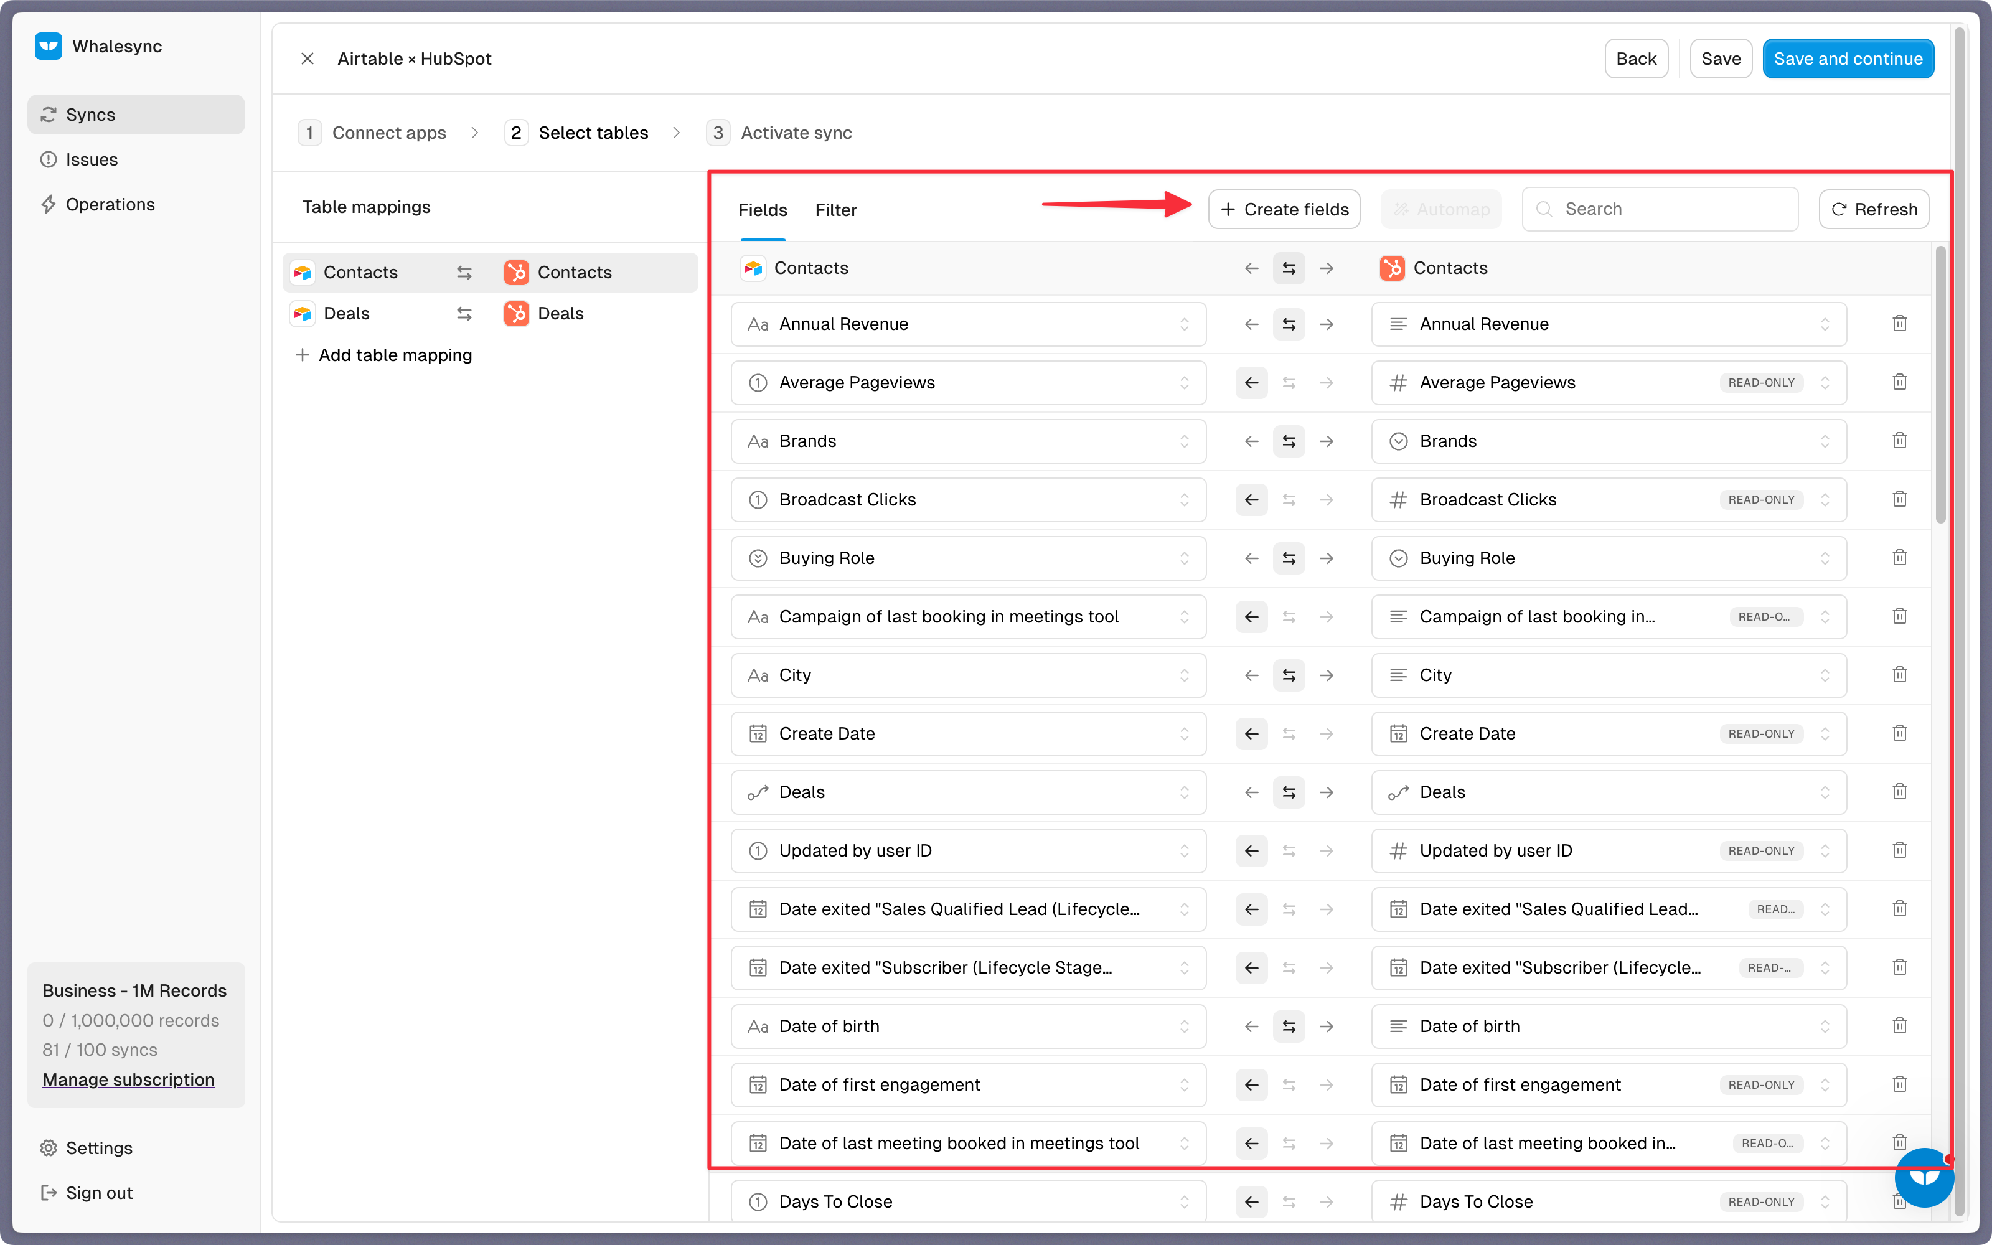Open HubSpot Date of birth field dropdown

[1609, 1026]
